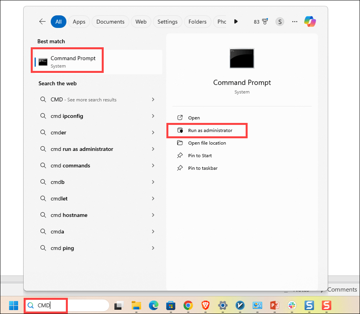Click the rewards points trophy icon
The height and width of the screenshot is (314, 360).
[x=265, y=22]
